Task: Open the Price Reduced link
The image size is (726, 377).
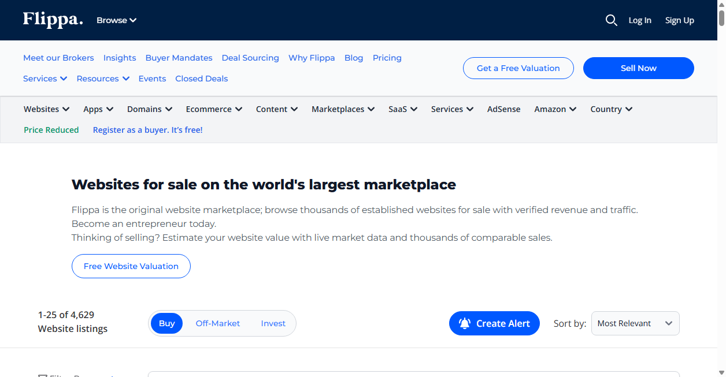Action: 51,130
